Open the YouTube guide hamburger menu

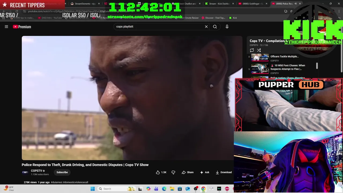coord(6,27)
